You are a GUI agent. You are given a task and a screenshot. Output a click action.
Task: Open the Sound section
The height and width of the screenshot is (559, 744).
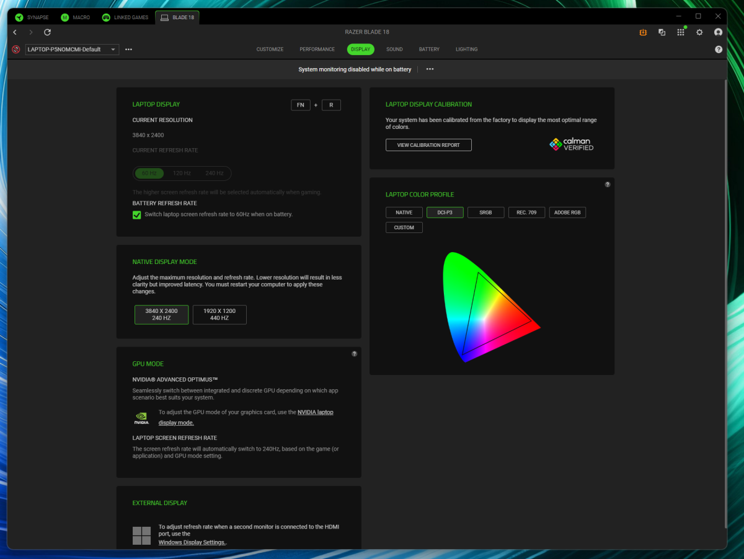click(394, 50)
